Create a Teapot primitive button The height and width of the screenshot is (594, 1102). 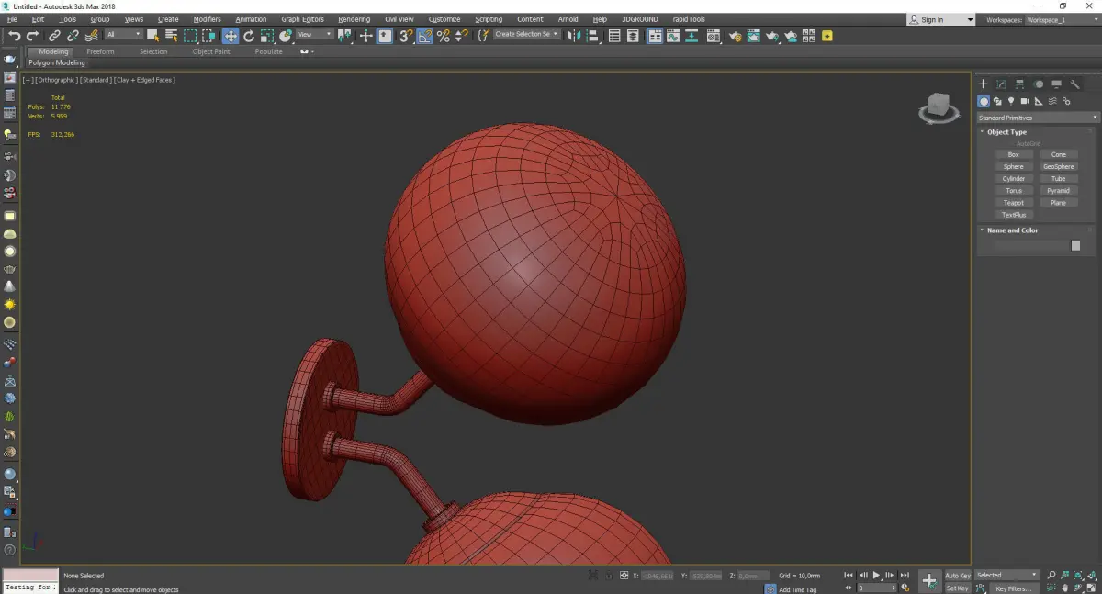(x=1013, y=203)
